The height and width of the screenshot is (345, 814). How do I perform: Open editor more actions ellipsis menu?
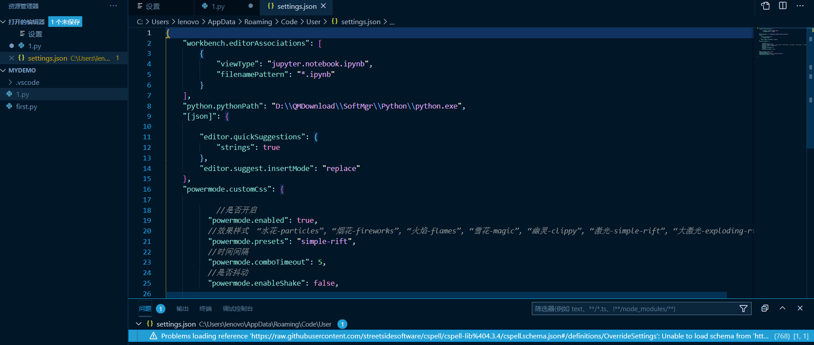click(x=800, y=6)
